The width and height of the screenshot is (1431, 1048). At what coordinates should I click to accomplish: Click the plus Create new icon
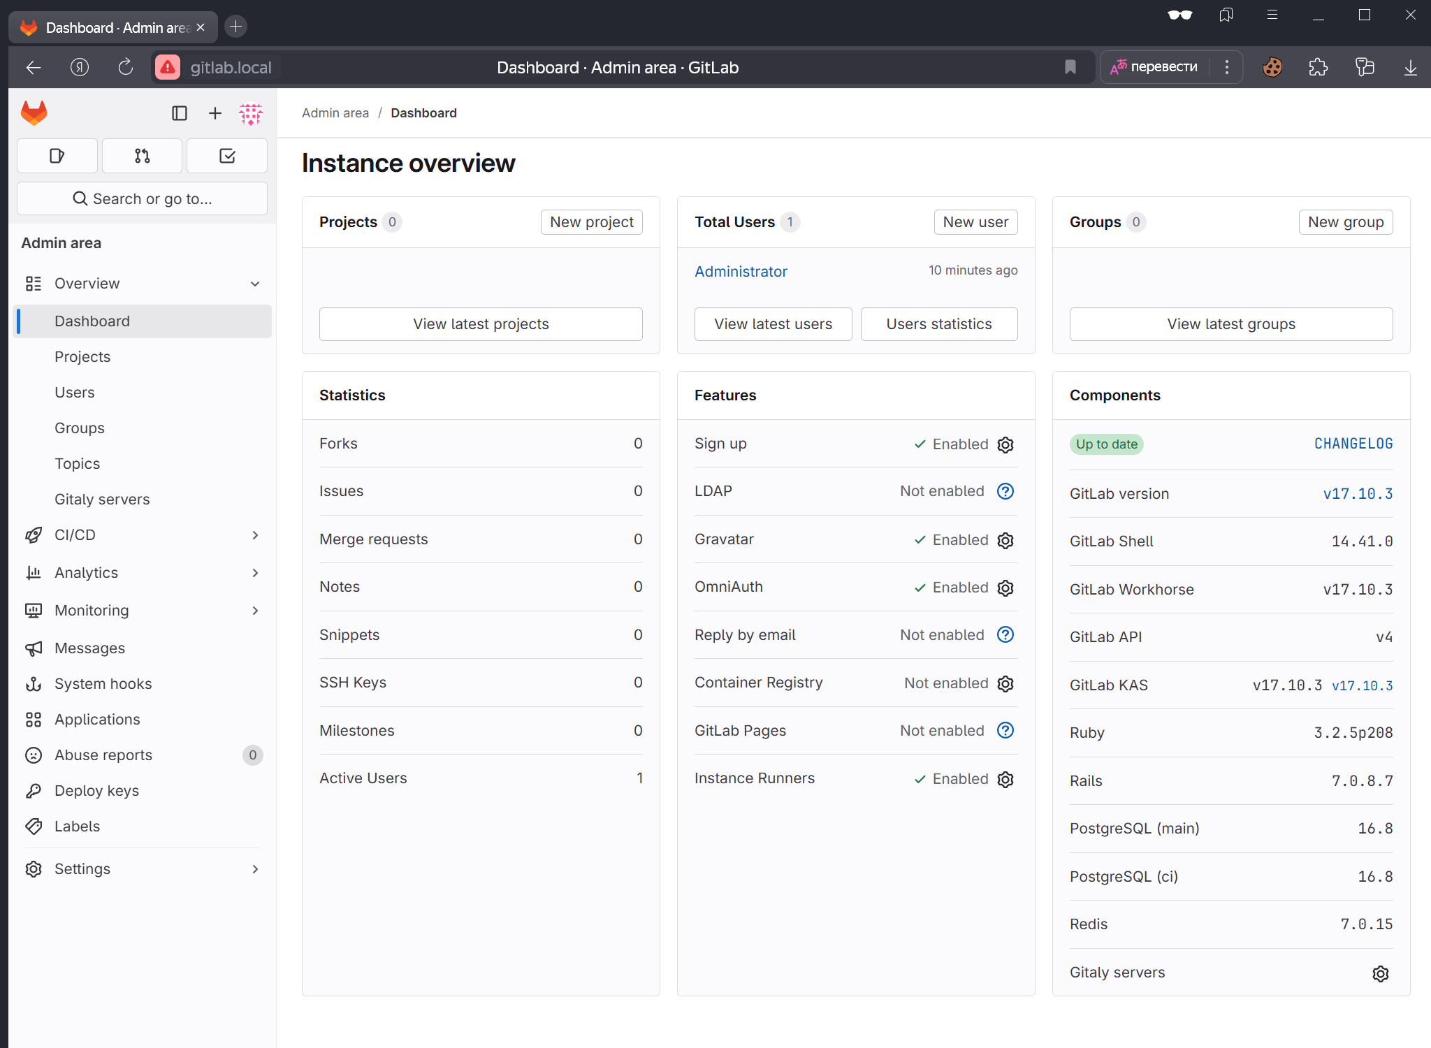[x=215, y=113]
